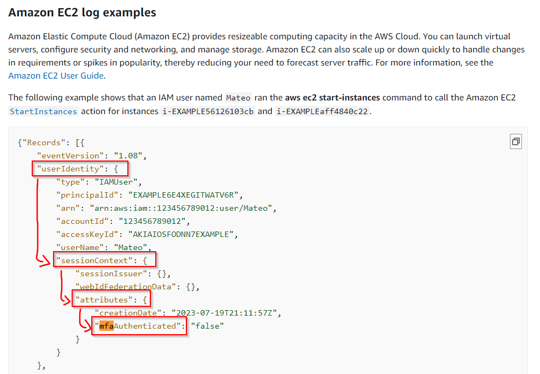Click the copy code icon

tap(515, 141)
